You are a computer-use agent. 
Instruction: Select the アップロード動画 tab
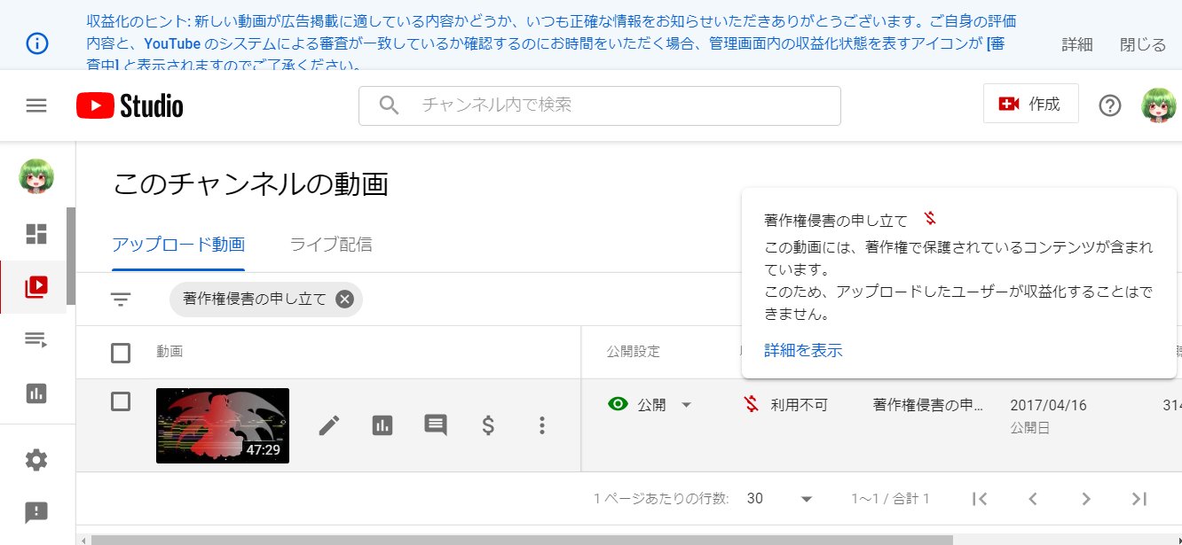[177, 245]
